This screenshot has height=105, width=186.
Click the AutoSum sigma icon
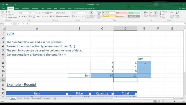(160, 12)
